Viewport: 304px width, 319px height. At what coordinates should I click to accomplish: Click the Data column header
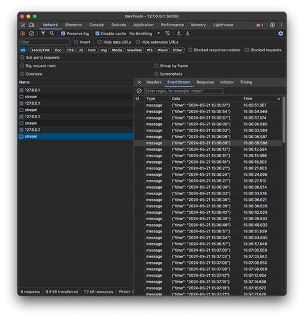click(x=176, y=99)
